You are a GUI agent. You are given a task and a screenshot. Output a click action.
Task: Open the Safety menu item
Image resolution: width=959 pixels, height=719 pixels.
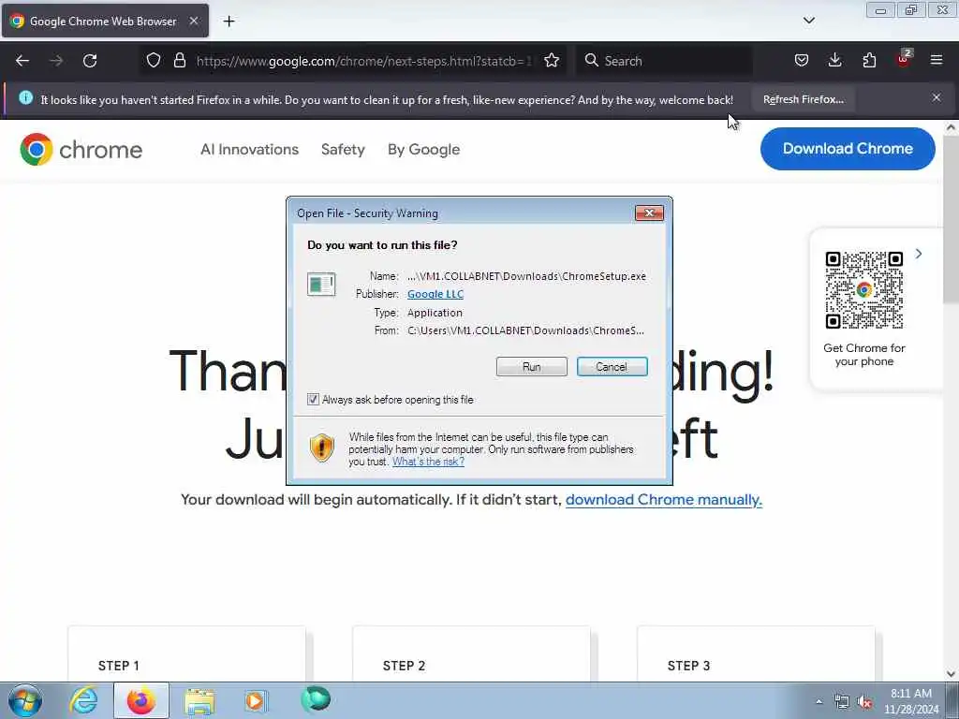pos(343,149)
